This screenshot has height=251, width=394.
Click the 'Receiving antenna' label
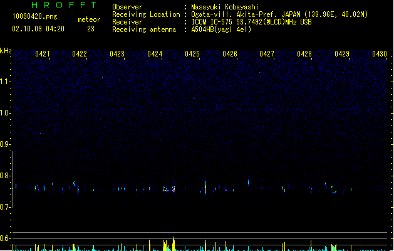coord(144,29)
